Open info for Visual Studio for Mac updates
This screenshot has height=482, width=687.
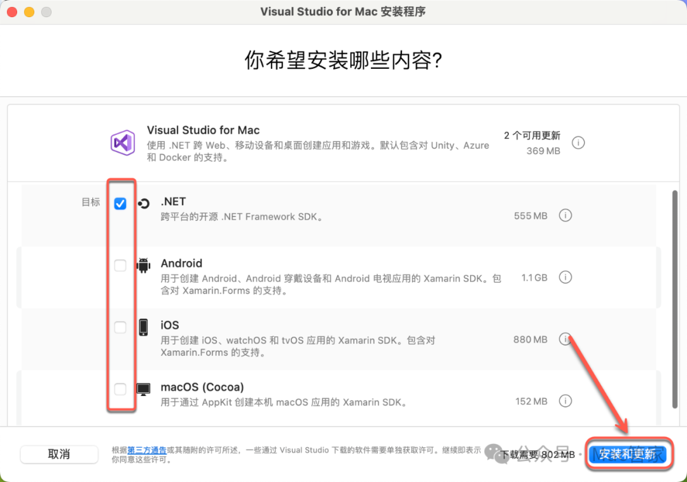[578, 143]
